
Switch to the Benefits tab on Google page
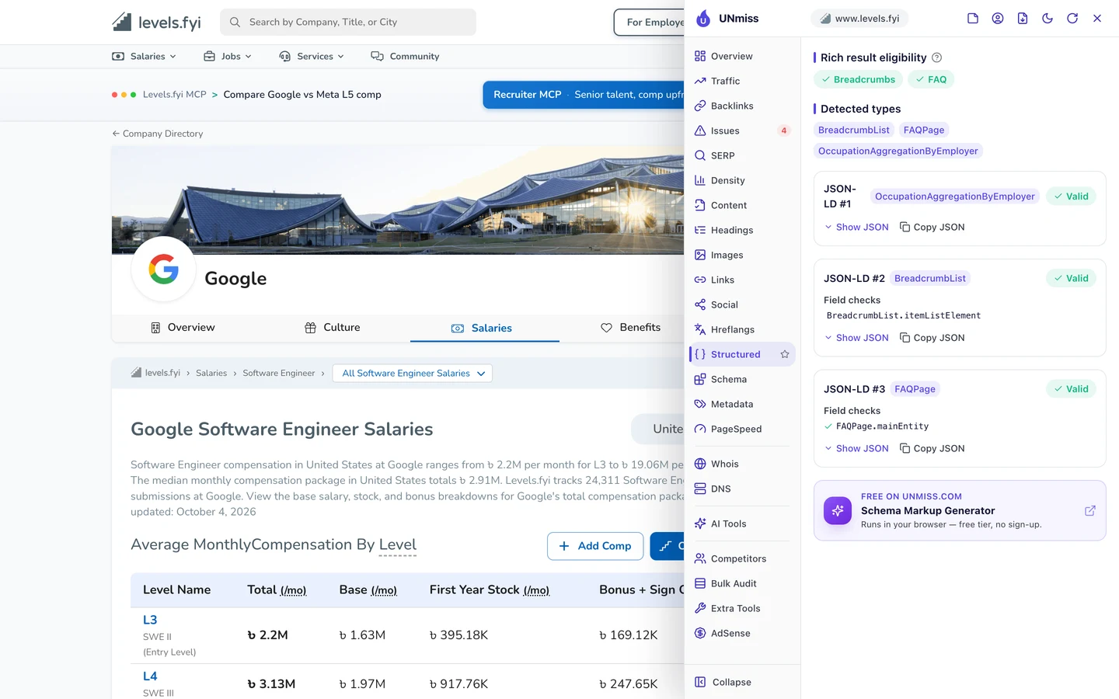[x=631, y=328]
